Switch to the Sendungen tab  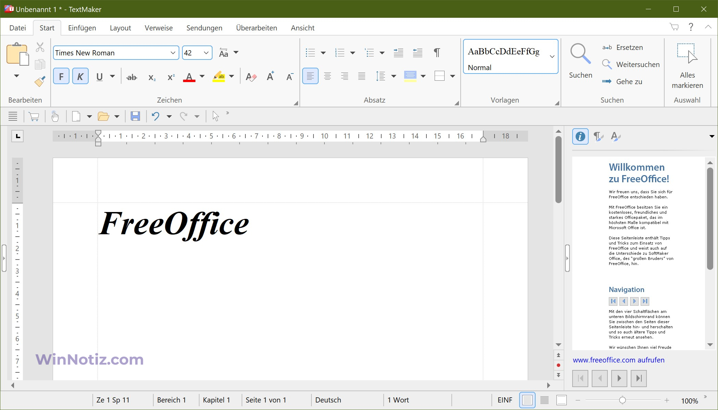click(204, 28)
